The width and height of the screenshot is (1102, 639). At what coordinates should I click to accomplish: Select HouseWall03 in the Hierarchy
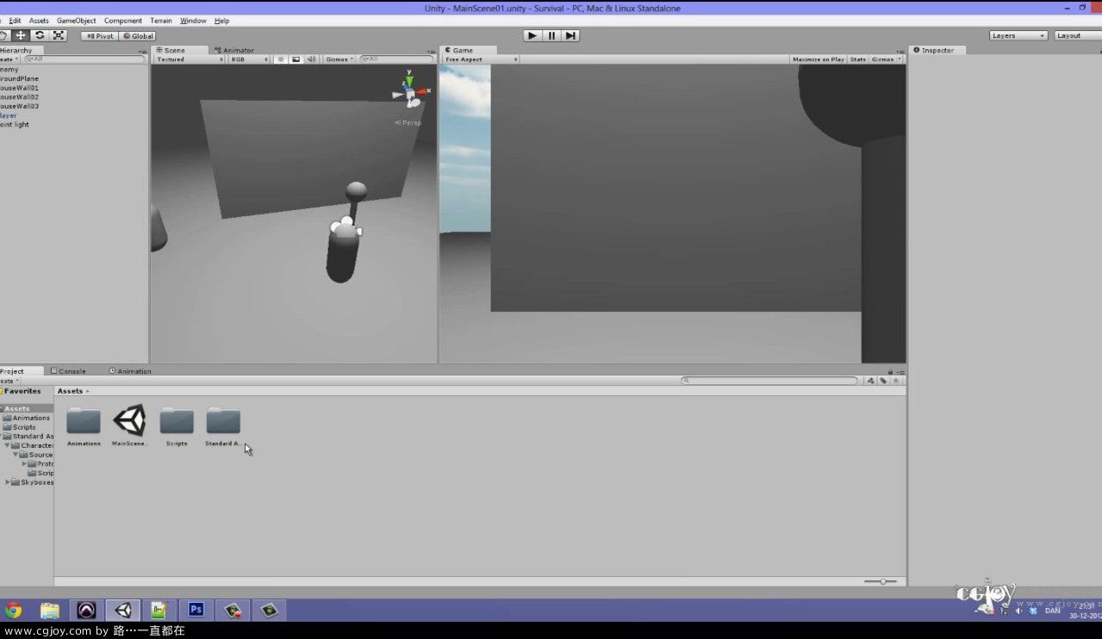point(19,106)
